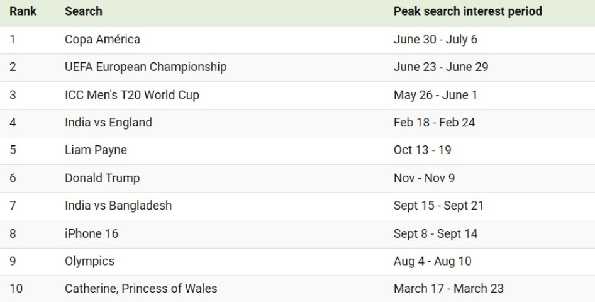Select Catherine, Princess of Wales entry

141,289
